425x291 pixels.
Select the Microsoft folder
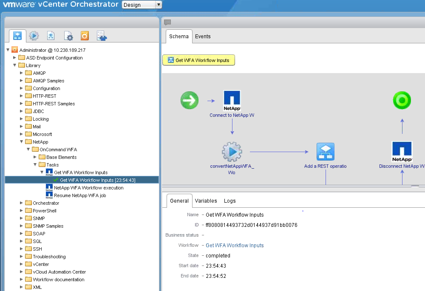coord(42,134)
